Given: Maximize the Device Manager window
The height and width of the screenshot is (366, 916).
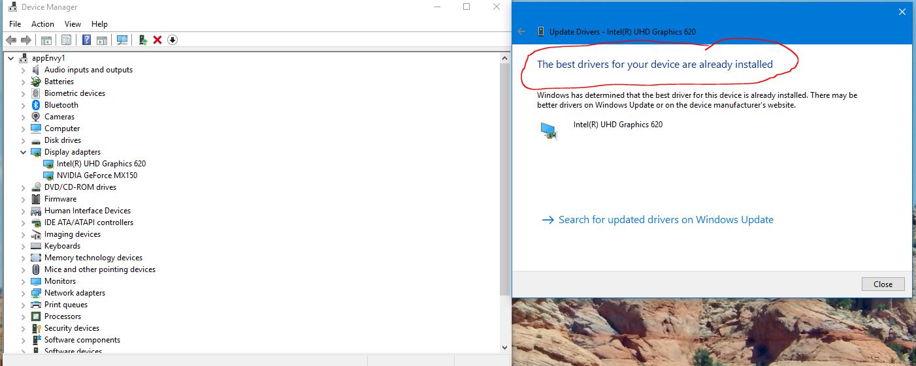Looking at the screenshot, I should point(466,7).
